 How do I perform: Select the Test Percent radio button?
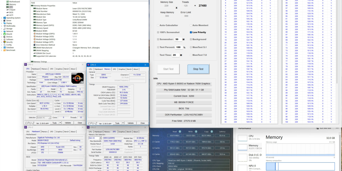coord(158,47)
